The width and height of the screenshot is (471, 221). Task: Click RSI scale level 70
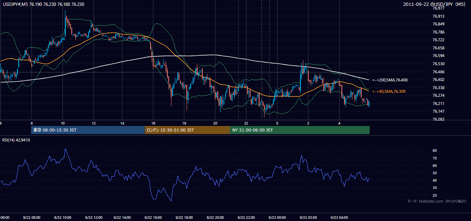pyautogui.click(x=435, y=158)
